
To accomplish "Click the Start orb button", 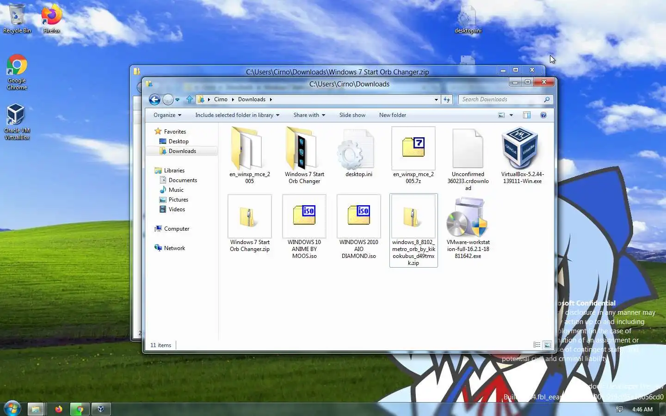I will click(x=12, y=409).
